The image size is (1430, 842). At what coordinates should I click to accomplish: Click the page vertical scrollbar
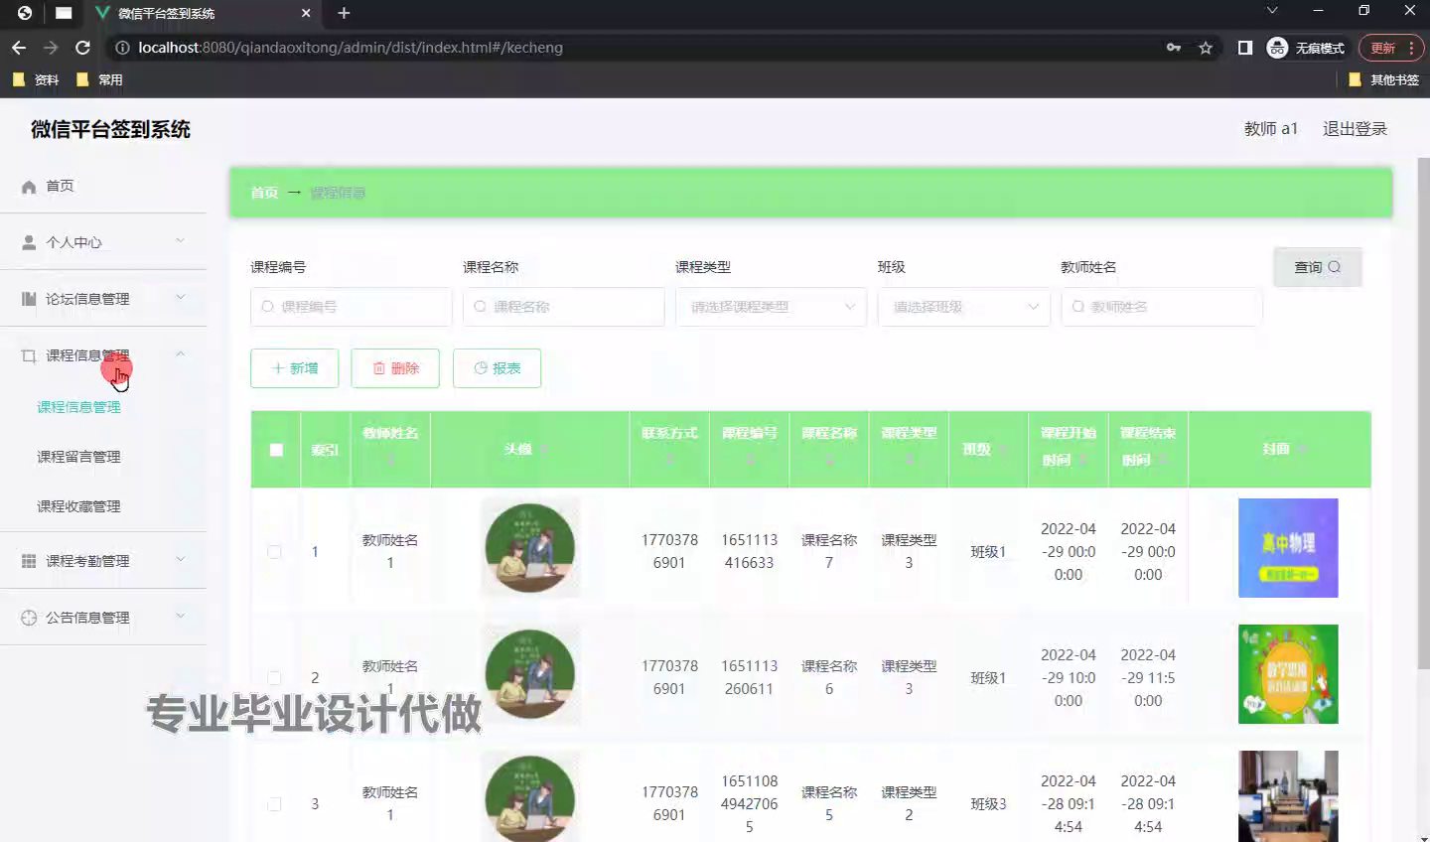[1423, 412]
